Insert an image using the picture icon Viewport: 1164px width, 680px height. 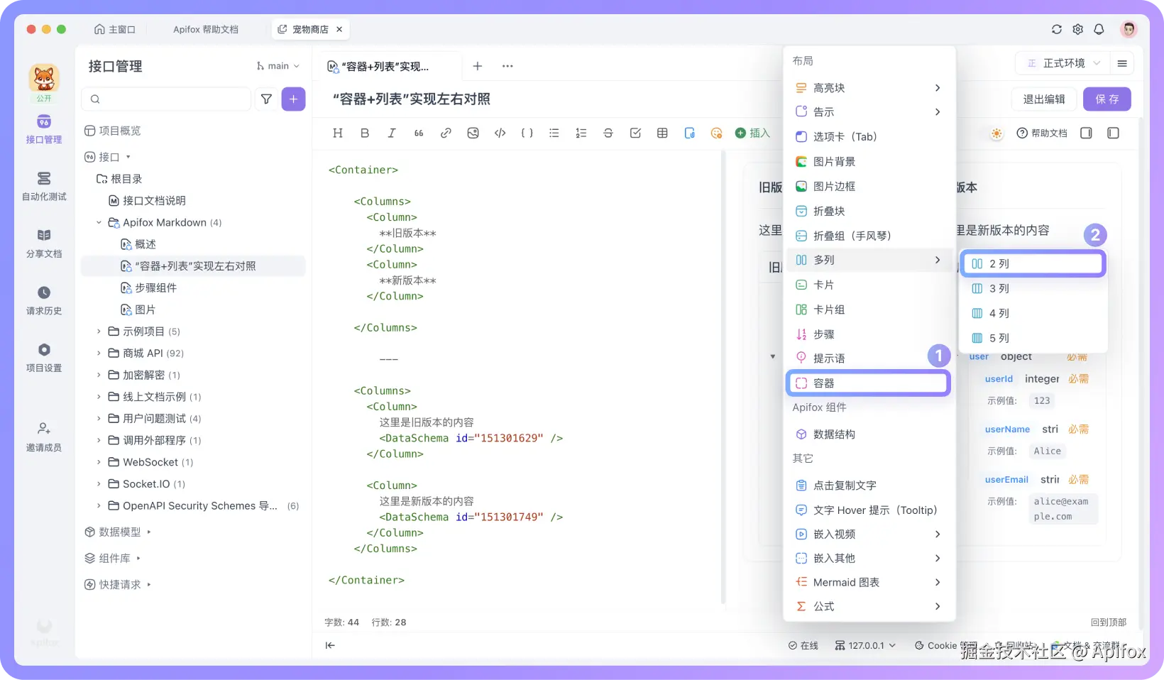[473, 133]
